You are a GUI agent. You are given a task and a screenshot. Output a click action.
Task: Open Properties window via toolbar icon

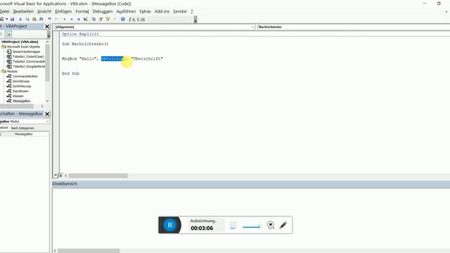pos(101,19)
